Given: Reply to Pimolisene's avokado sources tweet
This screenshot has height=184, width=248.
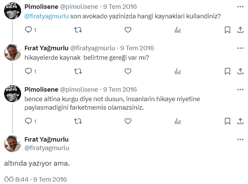Looking at the screenshot, I should click(28, 30).
